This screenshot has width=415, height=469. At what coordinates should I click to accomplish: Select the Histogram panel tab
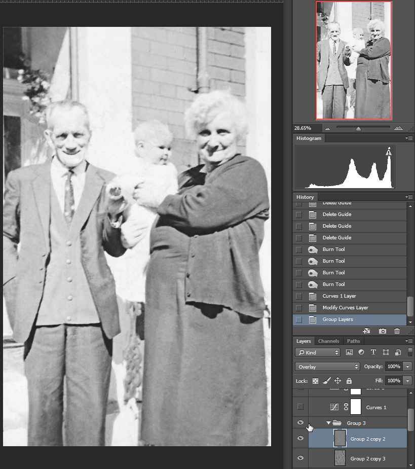(x=309, y=138)
